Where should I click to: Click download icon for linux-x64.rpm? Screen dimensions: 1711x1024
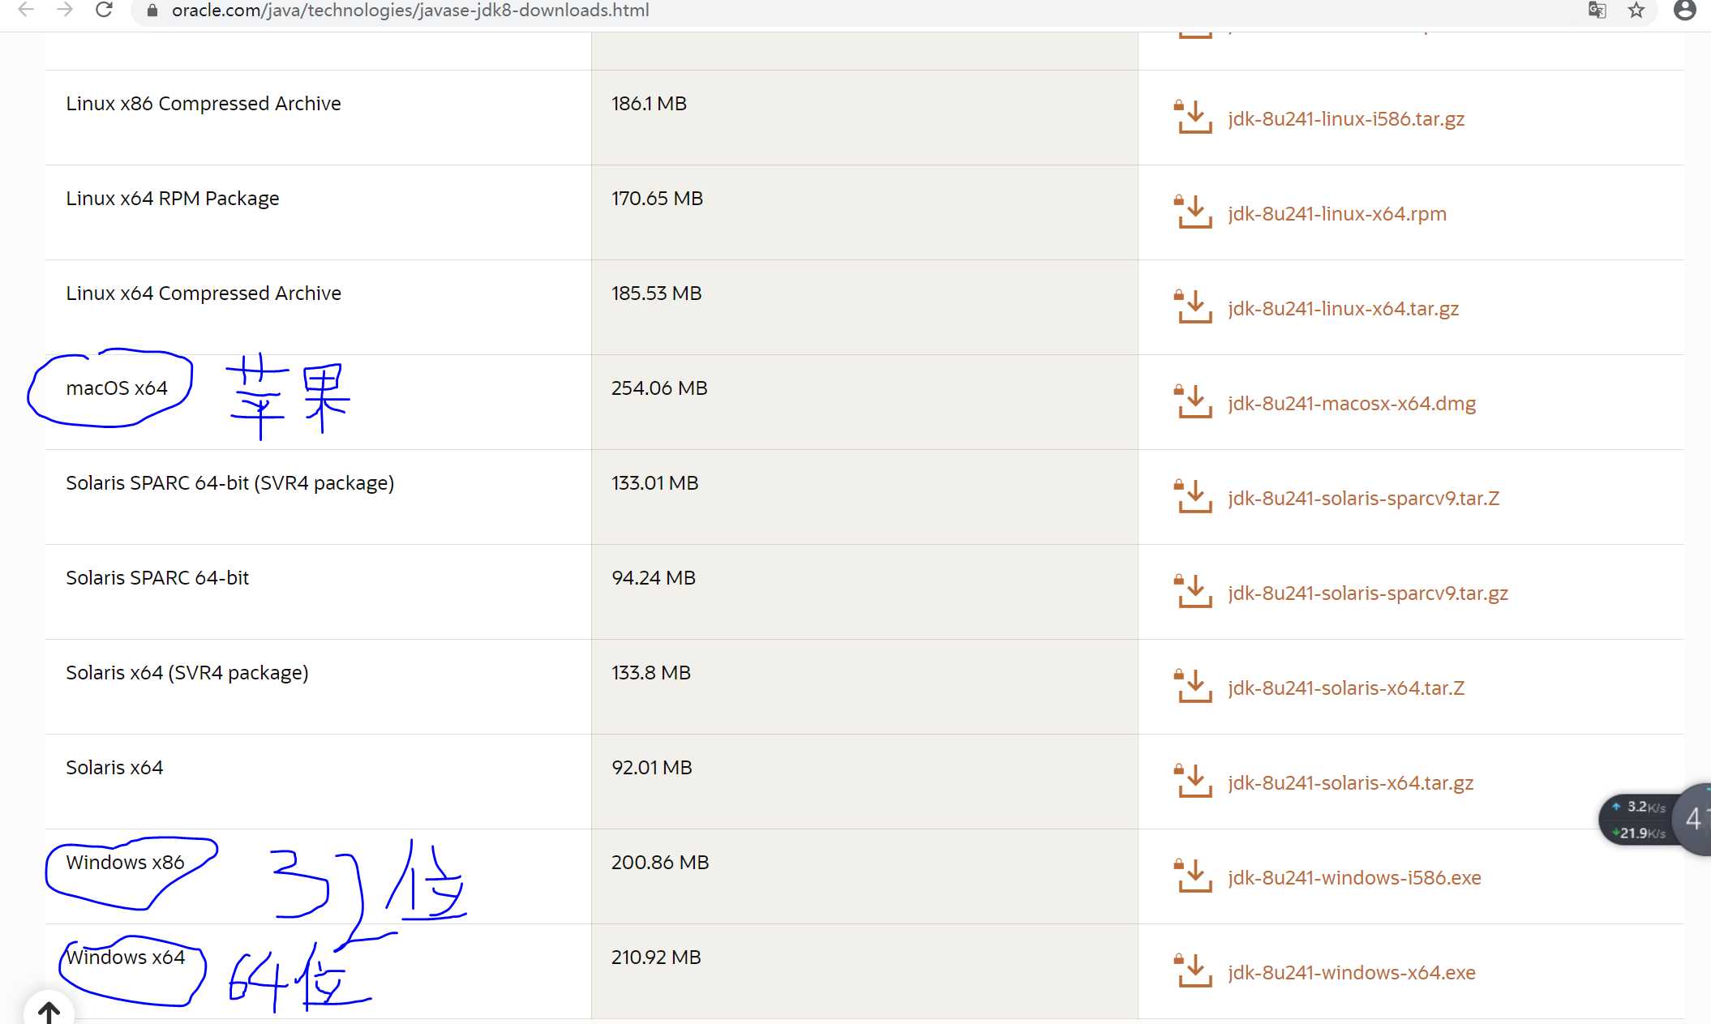tap(1193, 212)
